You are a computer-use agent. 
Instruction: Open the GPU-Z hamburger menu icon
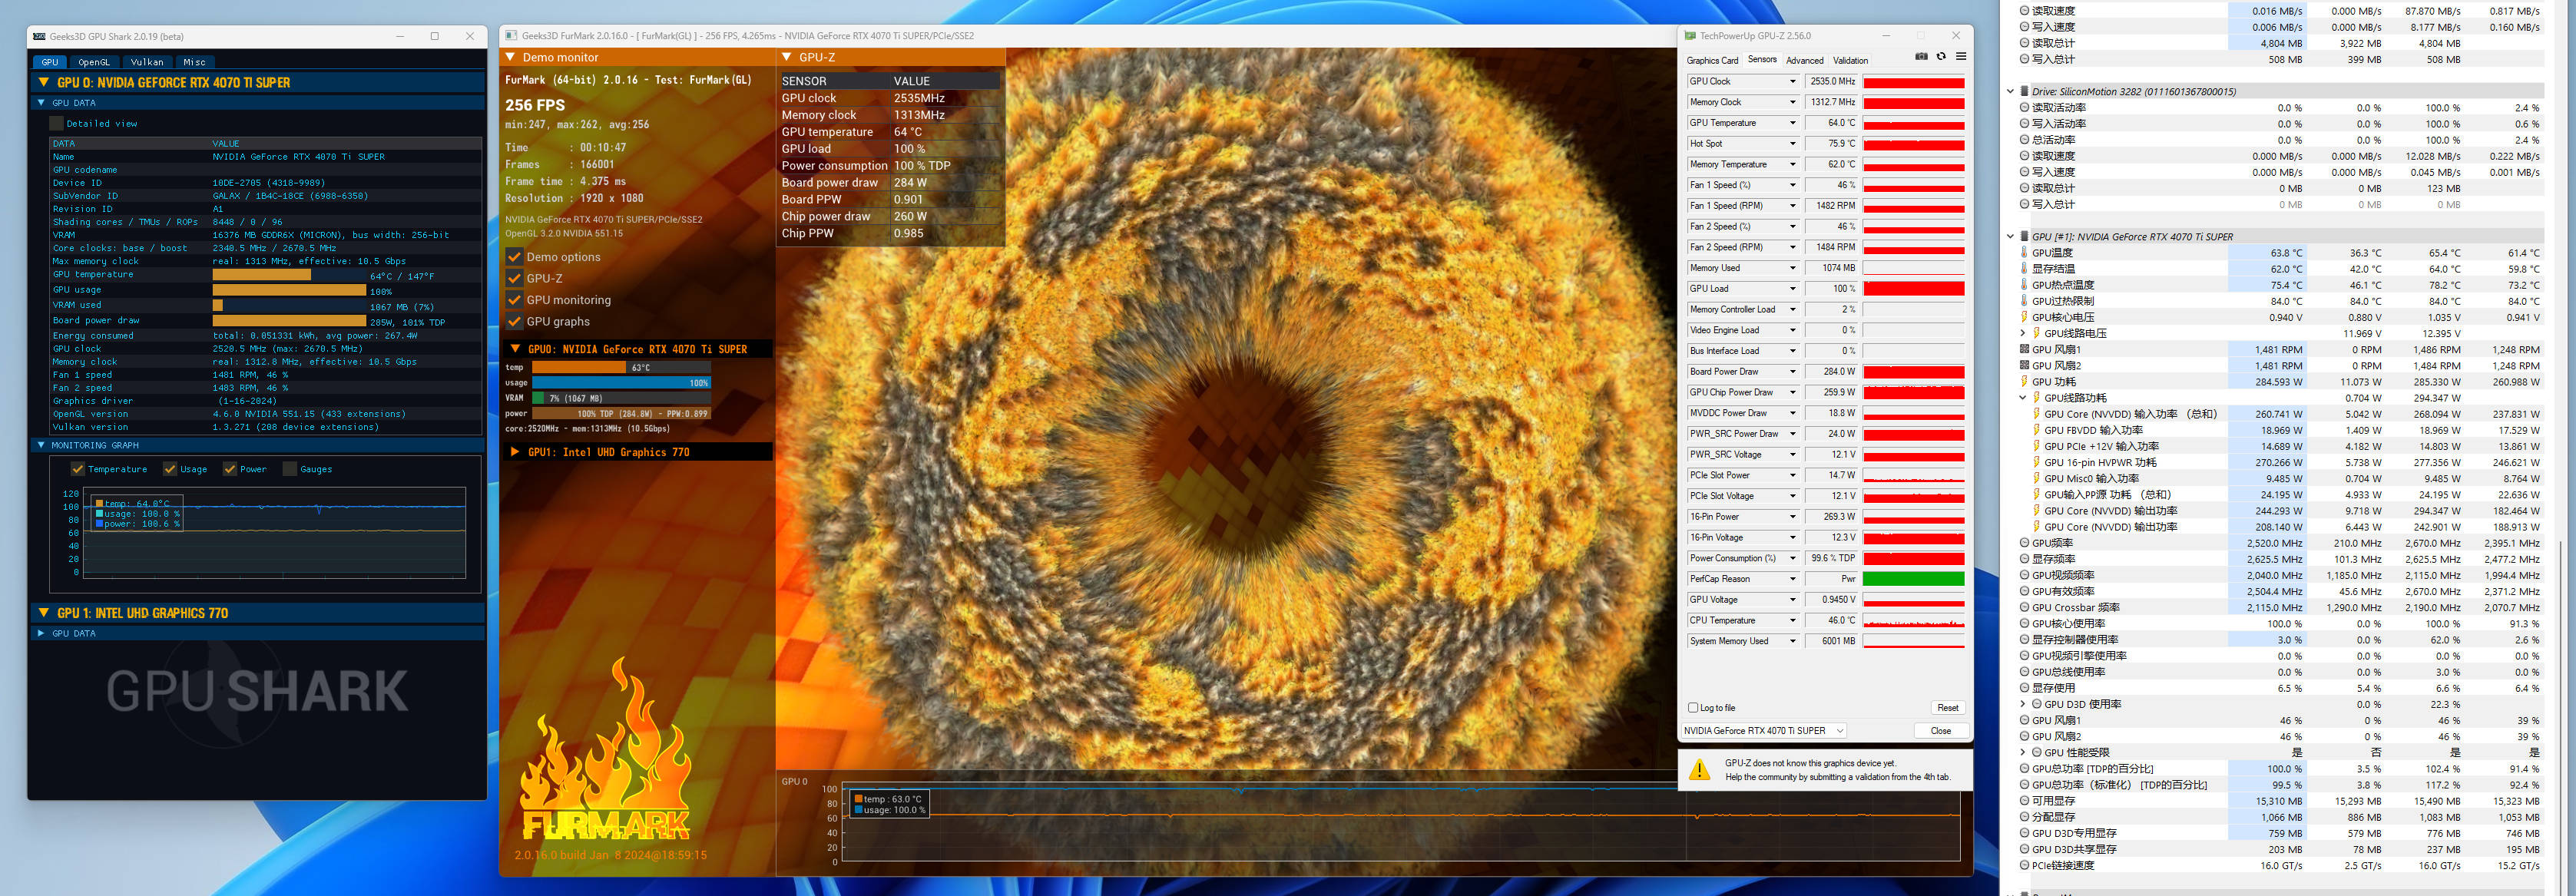point(1960,56)
